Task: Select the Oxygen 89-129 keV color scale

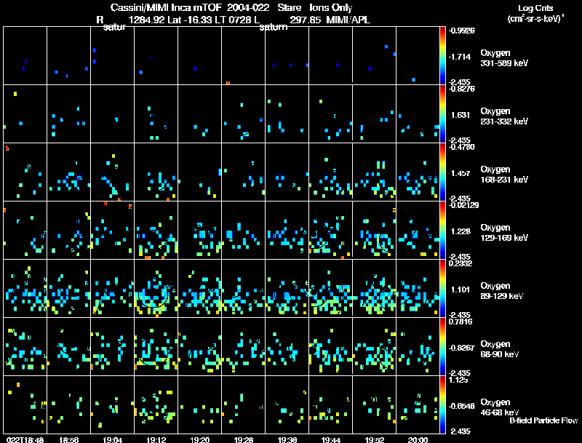Action: pos(443,289)
